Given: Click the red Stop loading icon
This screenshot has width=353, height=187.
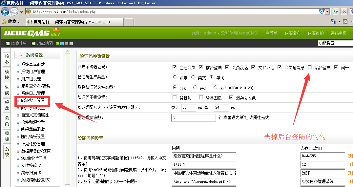Looking at the screenshot, I should pos(344,11).
